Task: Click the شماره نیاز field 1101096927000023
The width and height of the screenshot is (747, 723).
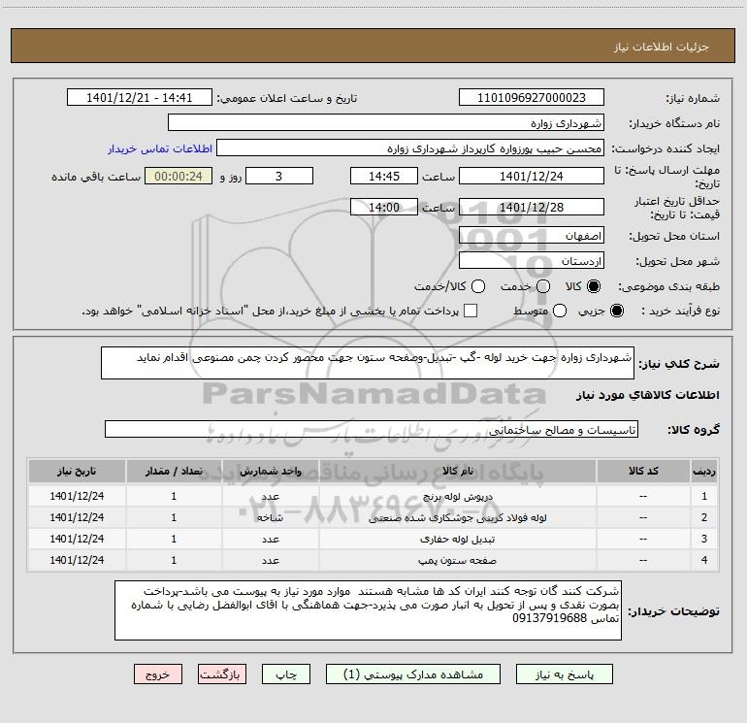Action: (532, 98)
